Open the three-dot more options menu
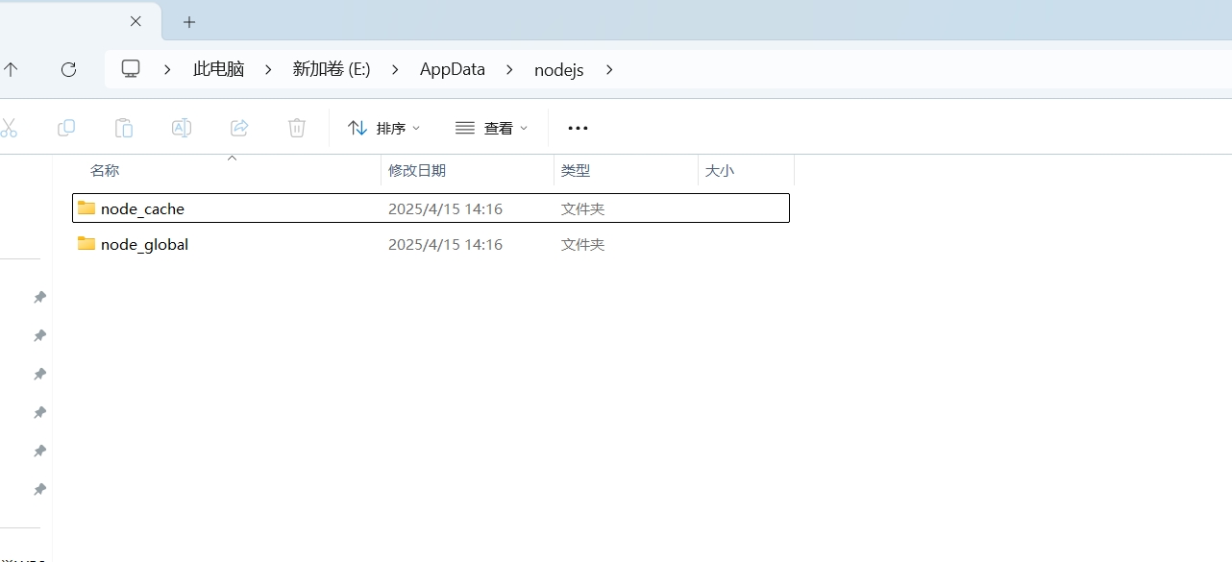The width and height of the screenshot is (1232, 562). pos(578,128)
